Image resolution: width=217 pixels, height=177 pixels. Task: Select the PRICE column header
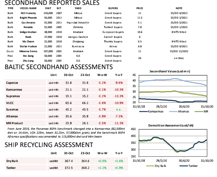[140, 7]
